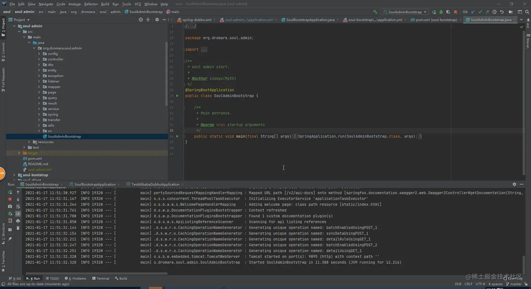531x289 pixels.
Task: Switch to the spring-dubbo.xml editor tab
Action: coord(196,20)
